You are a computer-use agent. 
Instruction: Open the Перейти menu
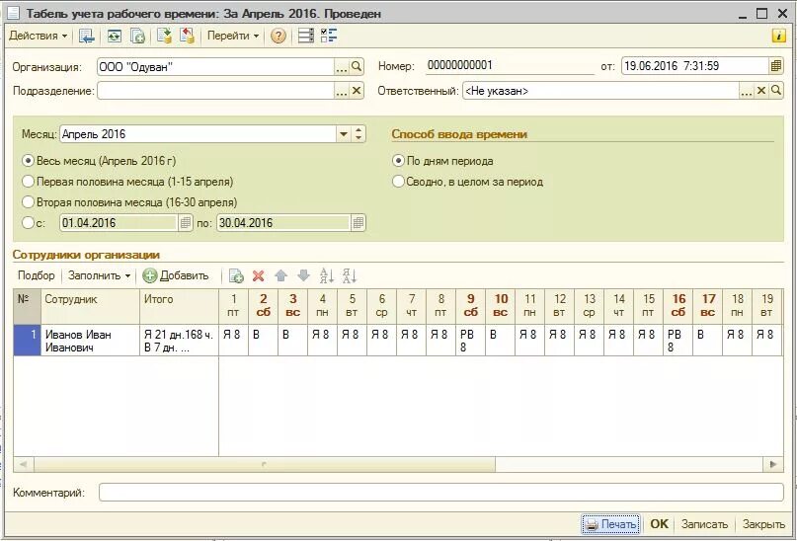(x=233, y=37)
